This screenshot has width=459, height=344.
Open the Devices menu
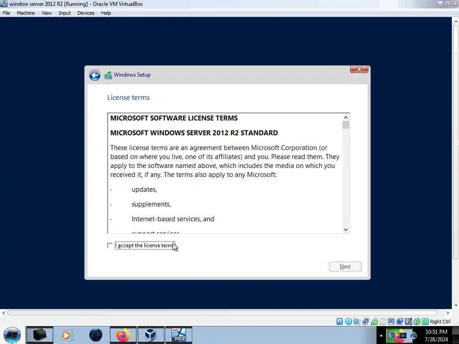point(86,13)
